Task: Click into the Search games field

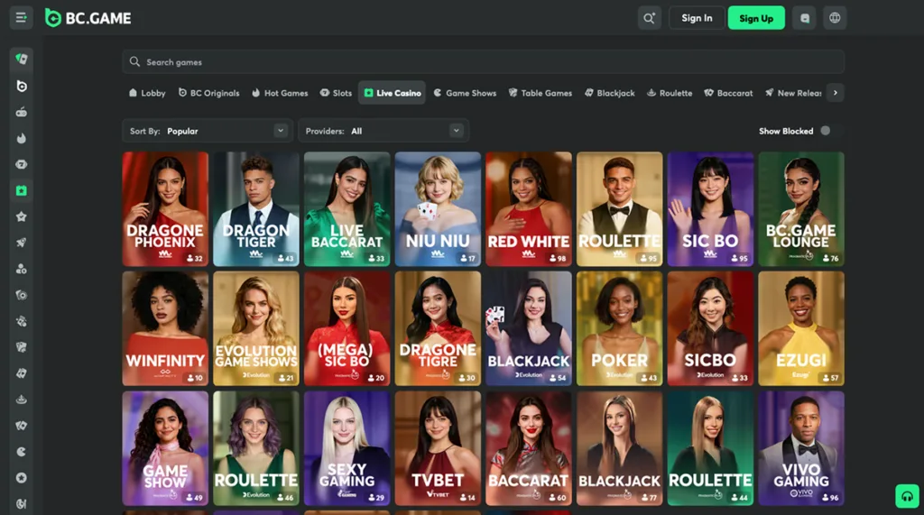Action: [484, 62]
